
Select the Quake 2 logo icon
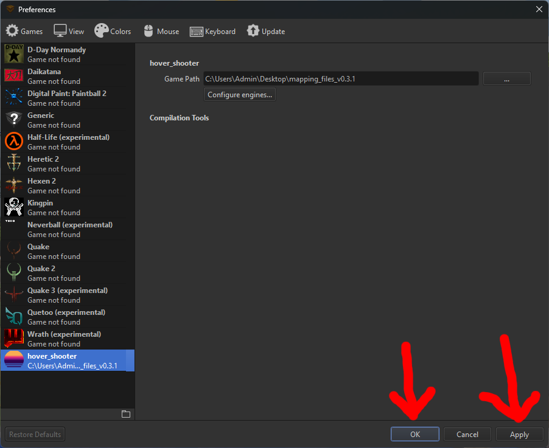point(14,273)
